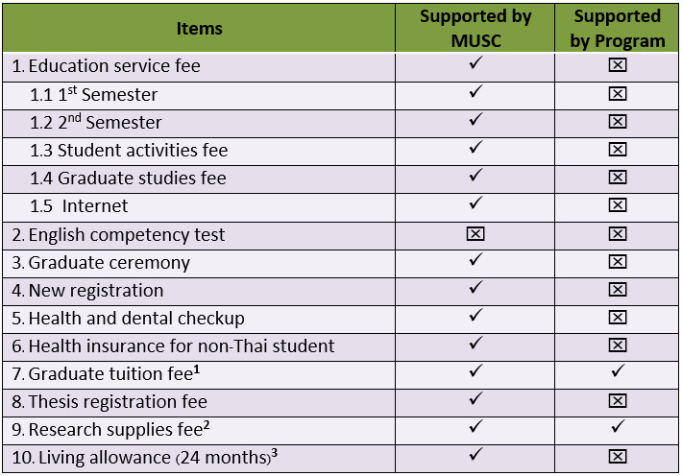Screen dimensions: 682x476
Task: Click MUSC checkmark for Student activities fee
Action: [475, 149]
